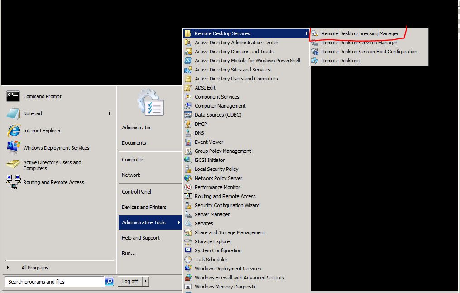Click the pinned Active Directory Users and Computers icon
This screenshot has width=460, height=293.
(13, 164)
